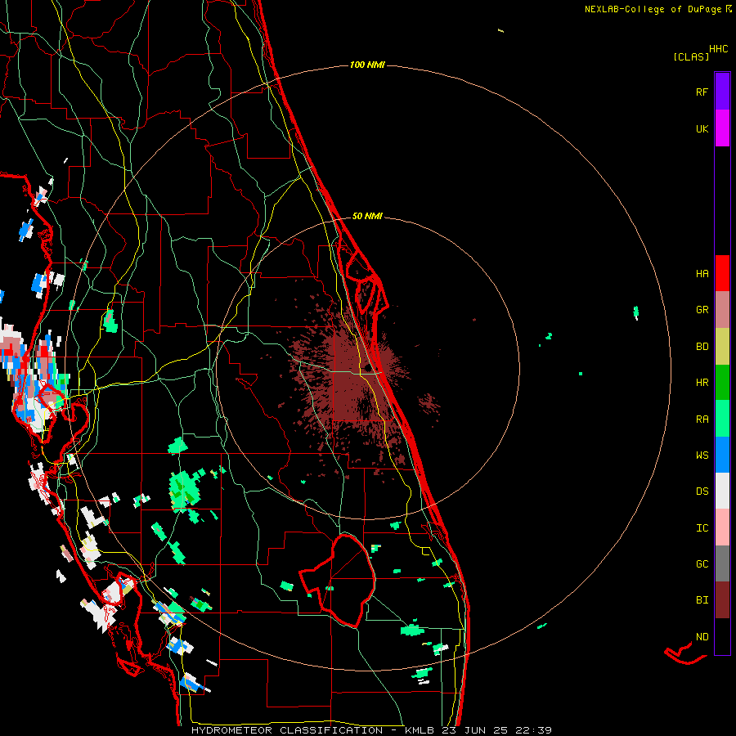Image resolution: width=736 pixels, height=736 pixels.
Task: Select the BD big drops swatch
Action: (x=722, y=347)
